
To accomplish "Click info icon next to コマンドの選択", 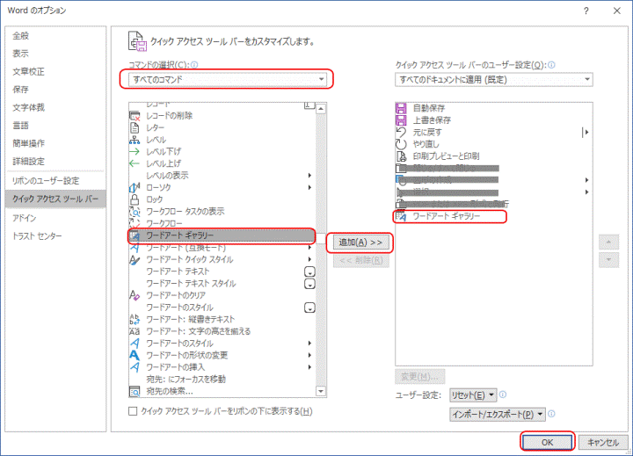I will [x=194, y=64].
